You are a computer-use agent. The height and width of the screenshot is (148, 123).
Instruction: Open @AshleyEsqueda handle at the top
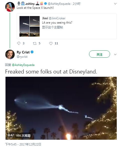click(59, 4)
